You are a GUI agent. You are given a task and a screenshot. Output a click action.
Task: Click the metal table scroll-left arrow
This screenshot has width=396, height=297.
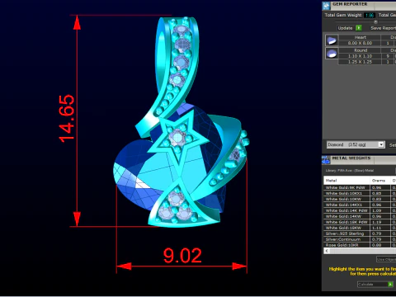327,251
